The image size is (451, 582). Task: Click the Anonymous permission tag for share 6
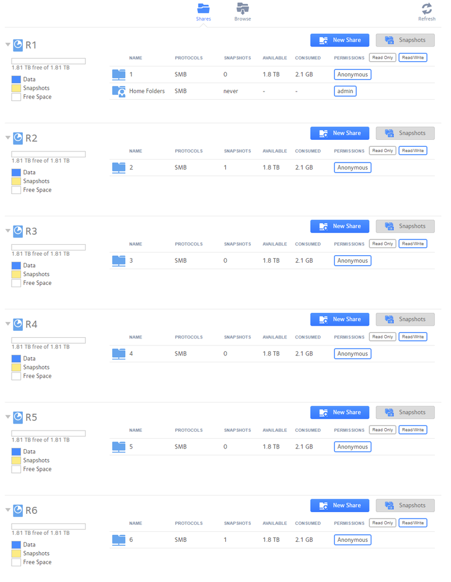point(353,540)
